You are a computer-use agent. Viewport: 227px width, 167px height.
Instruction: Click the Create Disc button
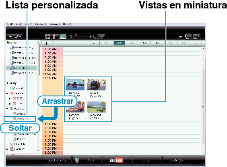pyautogui.click(x=176, y=160)
